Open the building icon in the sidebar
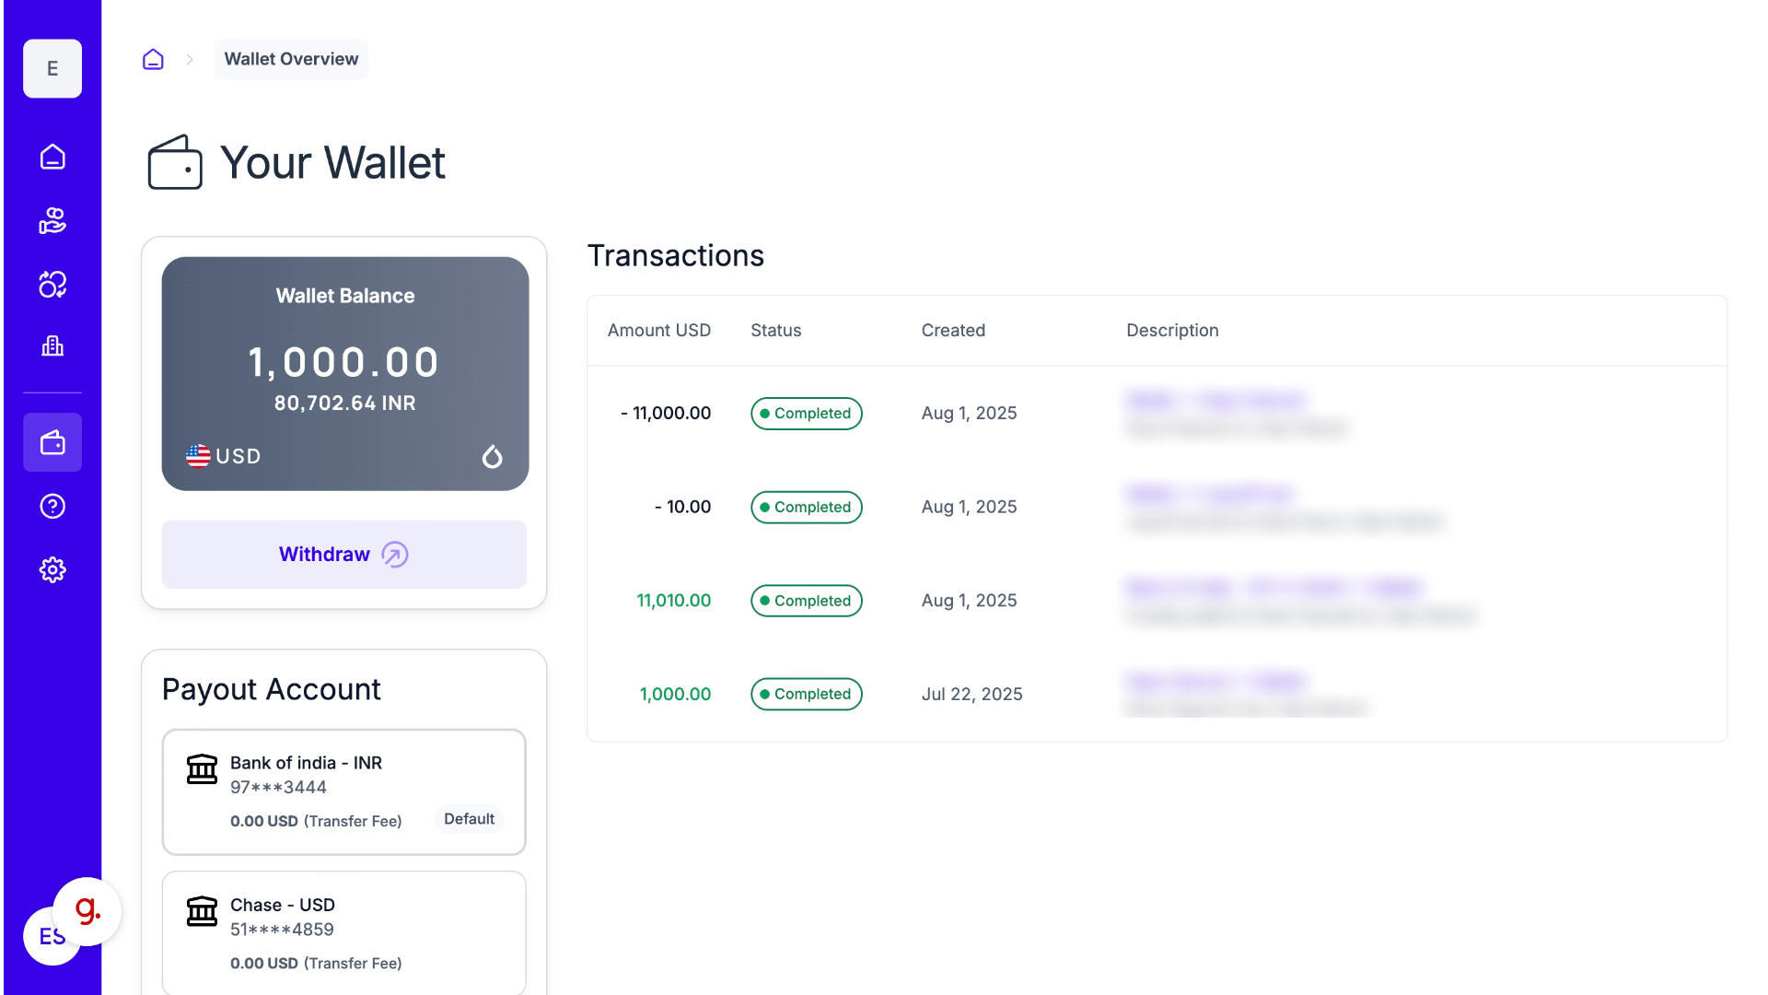The height and width of the screenshot is (995, 1768). [52, 346]
